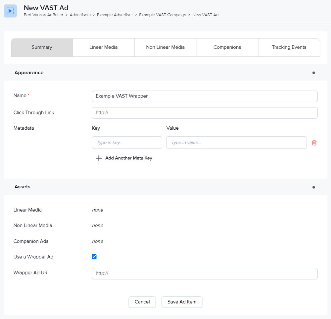Switch to the Summary tab

click(42, 47)
